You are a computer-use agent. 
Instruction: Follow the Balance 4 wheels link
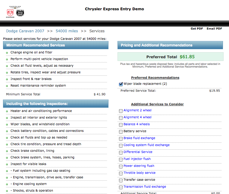click(136, 124)
